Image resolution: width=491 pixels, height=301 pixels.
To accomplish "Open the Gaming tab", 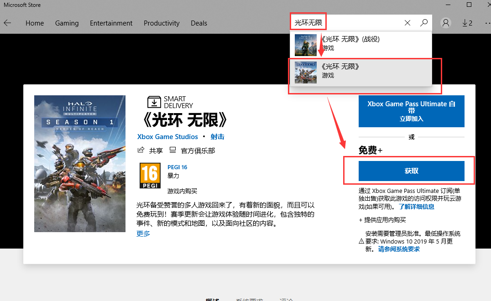I will point(67,23).
